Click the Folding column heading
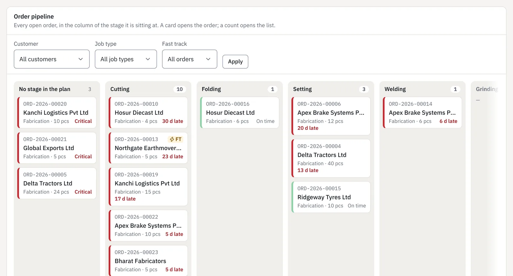Screen dimensions: 513x276 pos(211,89)
